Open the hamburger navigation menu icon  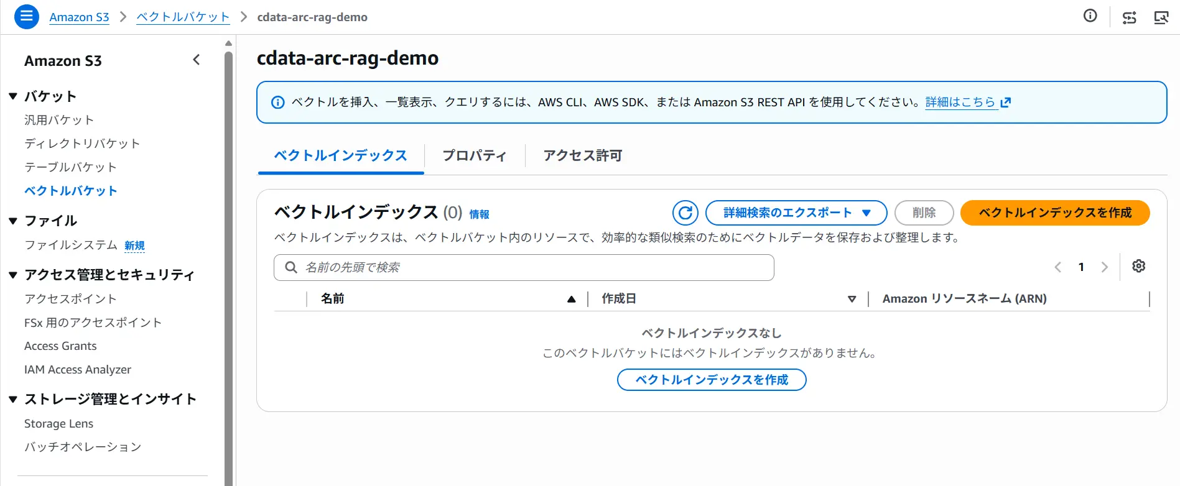(x=26, y=17)
